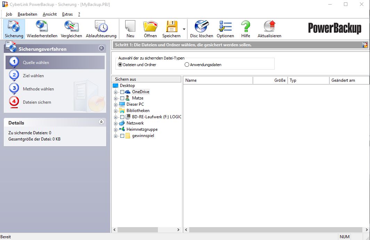Check the OneDrive checkbox
The image size is (370, 240).
(122, 92)
